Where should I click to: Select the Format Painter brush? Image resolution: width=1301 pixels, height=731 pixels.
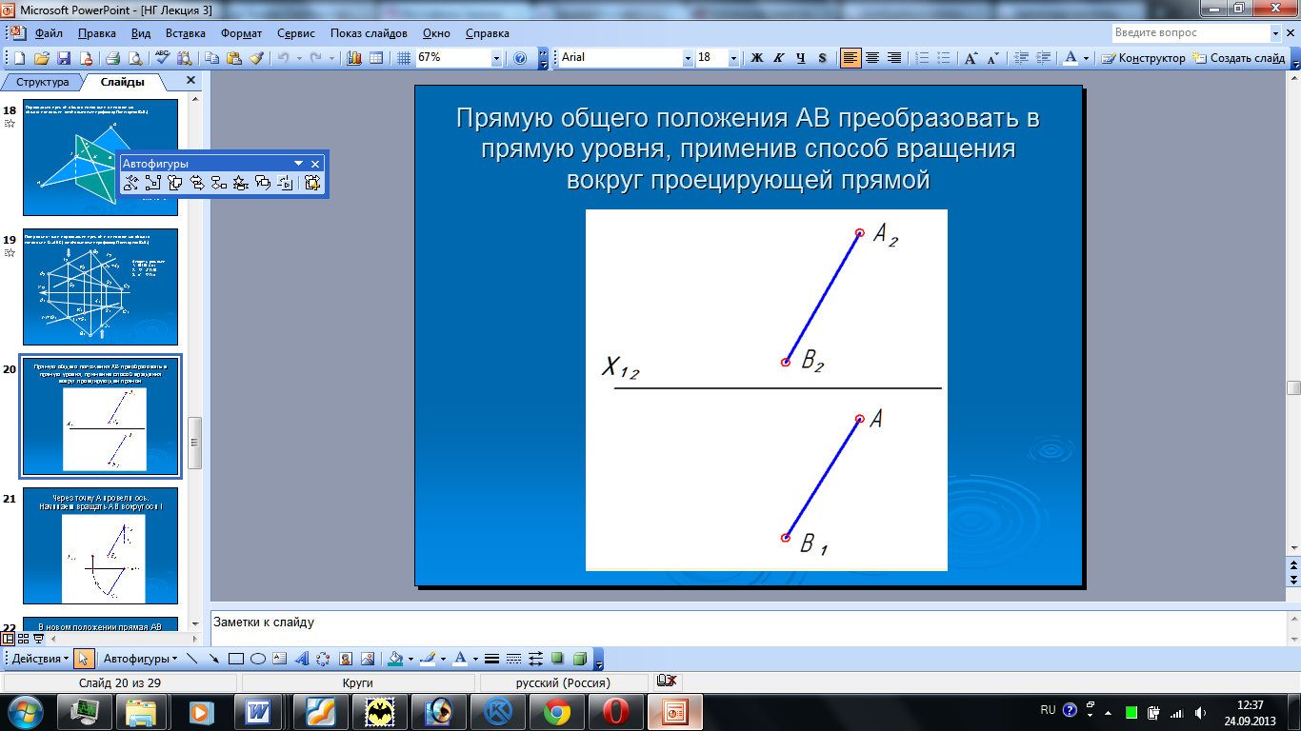pyautogui.click(x=255, y=58)
